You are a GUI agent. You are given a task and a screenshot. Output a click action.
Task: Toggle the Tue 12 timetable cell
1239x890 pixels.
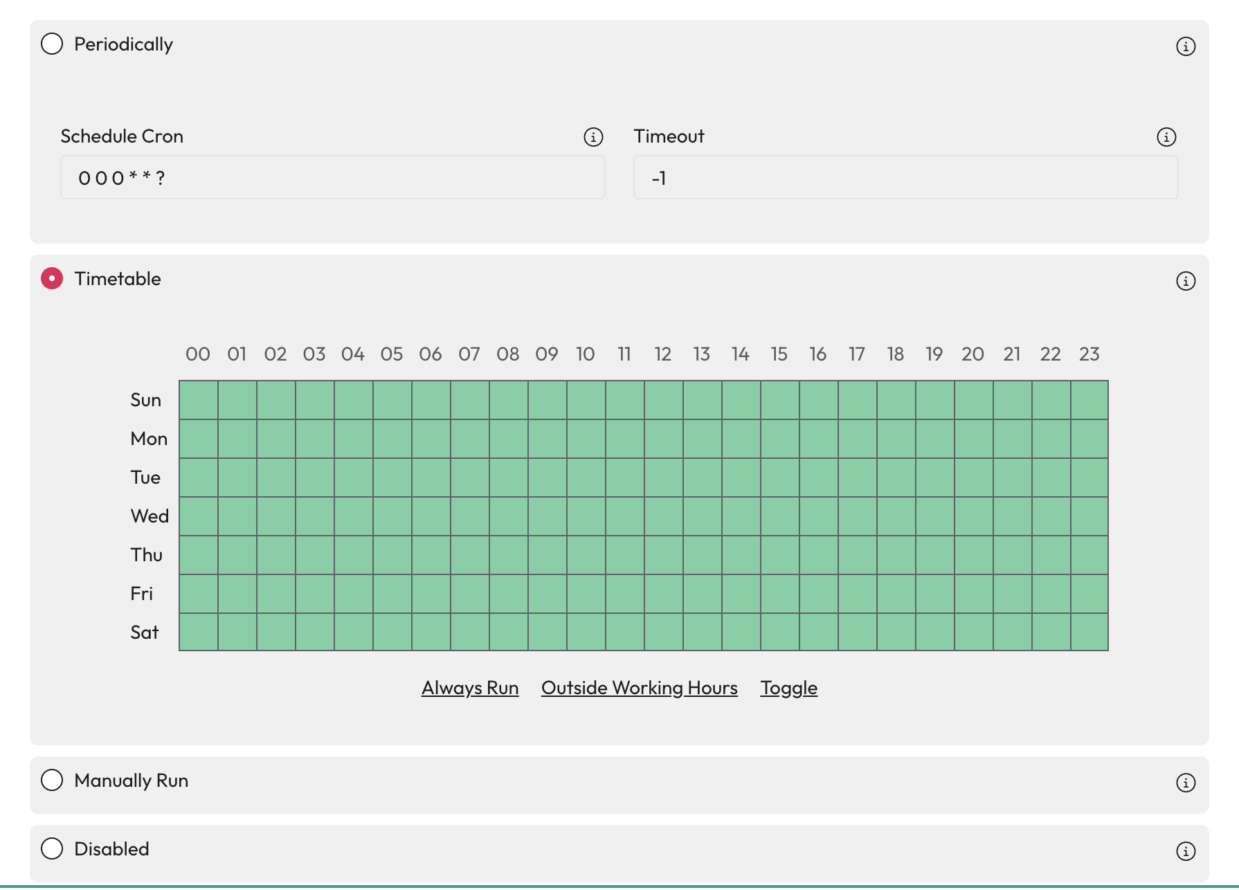pyautogui.click(x=664, y=478)
